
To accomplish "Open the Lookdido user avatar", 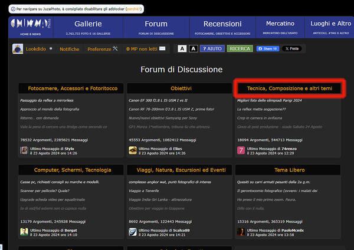I will click(18, 49).
